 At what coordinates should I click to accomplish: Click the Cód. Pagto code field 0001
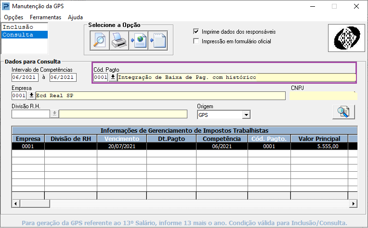click(x=101, y=77)
